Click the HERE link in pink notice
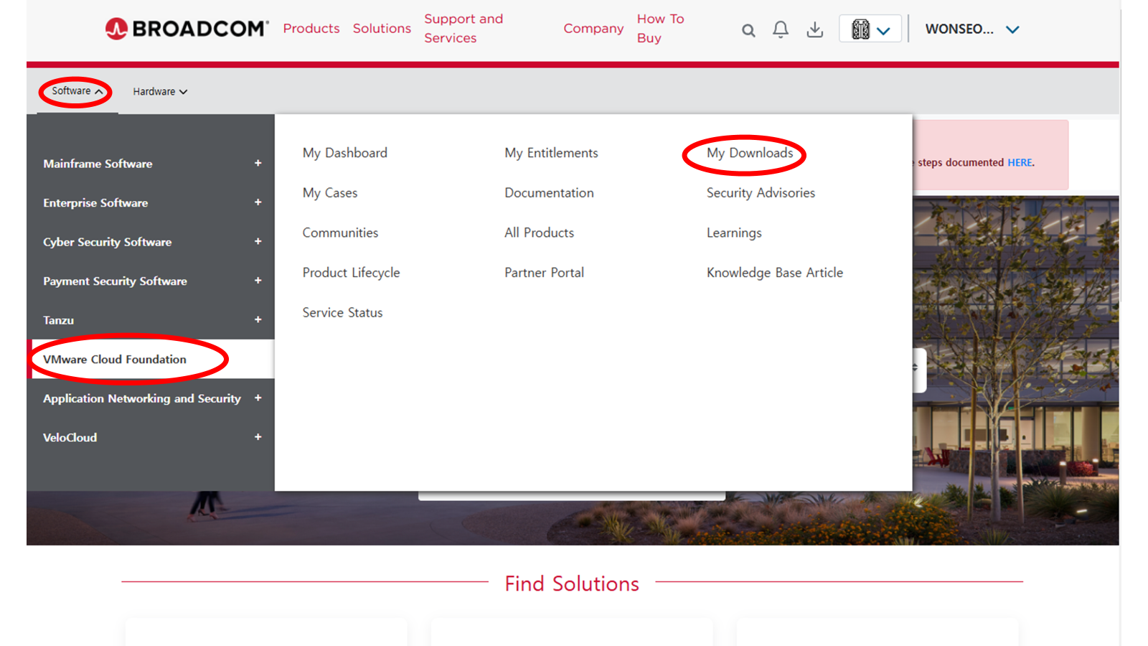The height and width of the screenshot is (646, 1148). (x=1020, y=163)
